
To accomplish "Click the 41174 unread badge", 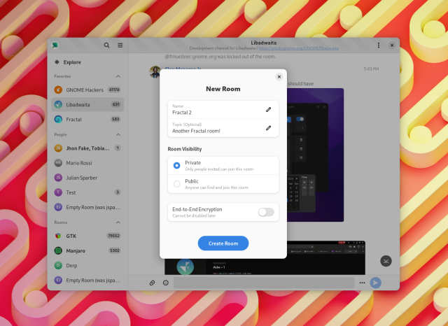I will click(x=114, y=90).
